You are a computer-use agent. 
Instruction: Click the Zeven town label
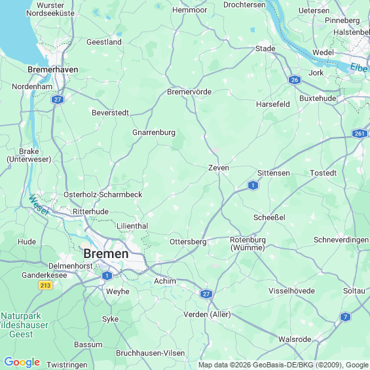219,168
